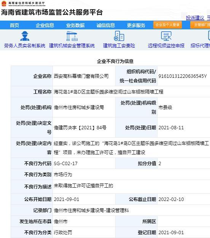Click the 企业及个人登录 button
Image resolution: width=210 pixels, height=238 pixels.
[x=167, y=25]
